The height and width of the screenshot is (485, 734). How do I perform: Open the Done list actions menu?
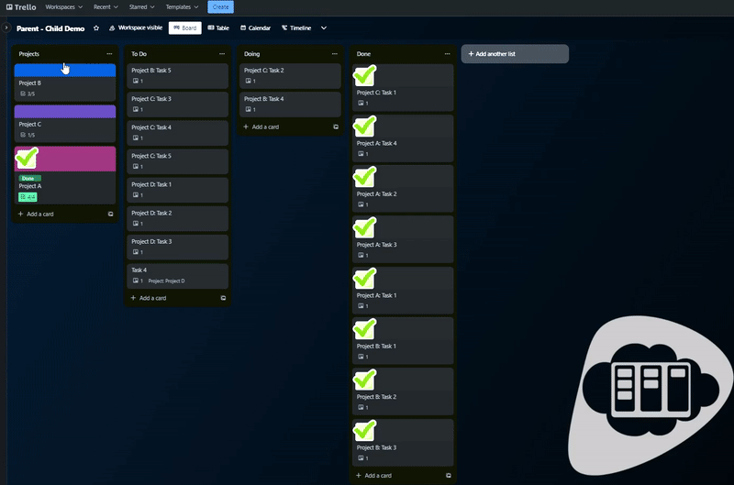(448, 54)
